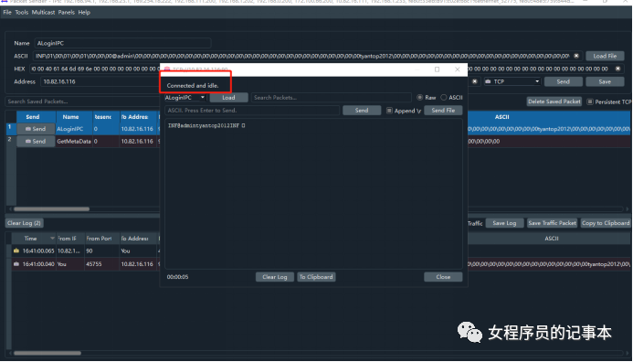The image size is (633, 362).
Task: Focus the Search Saved Packets field
Action: (x=82, y=101)
